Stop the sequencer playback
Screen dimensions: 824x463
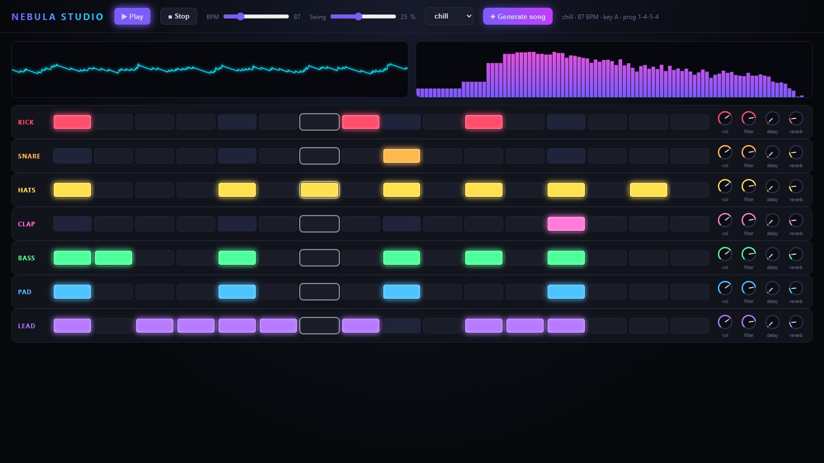(179, 16)
